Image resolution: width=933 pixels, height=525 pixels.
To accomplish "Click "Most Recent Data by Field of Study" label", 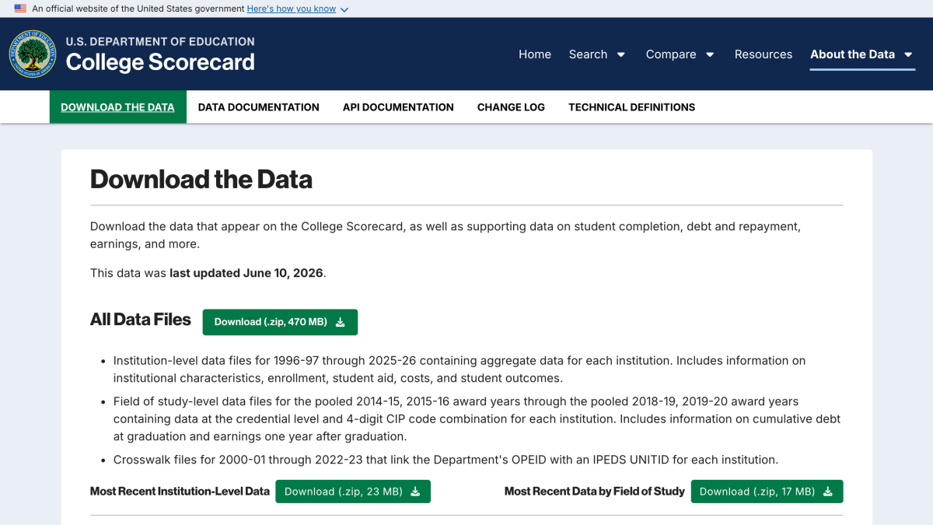I will [595, 492].
